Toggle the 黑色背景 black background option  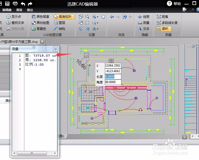(x=40, y=17)
